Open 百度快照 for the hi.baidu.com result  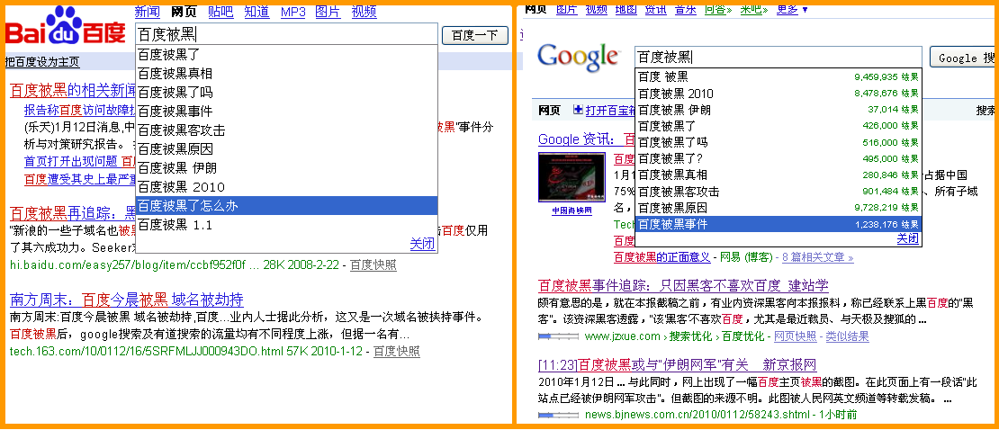(x=373, y=265)
